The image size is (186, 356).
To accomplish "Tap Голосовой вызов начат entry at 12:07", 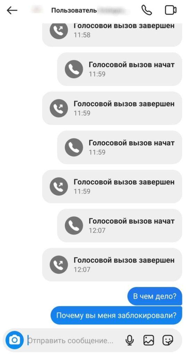I will click(120, 225).
